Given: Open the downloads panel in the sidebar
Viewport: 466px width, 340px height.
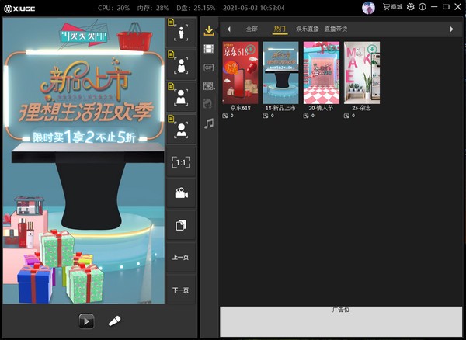Looking at the screenshot, I should pos(208,31).
